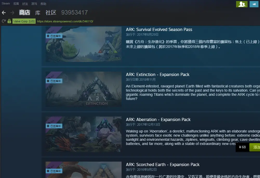Viewport: 260px width, 178px height.
Task: Click Aberration '已在库中' library badge
Action: pyautogui.click(x=54, y=126)
